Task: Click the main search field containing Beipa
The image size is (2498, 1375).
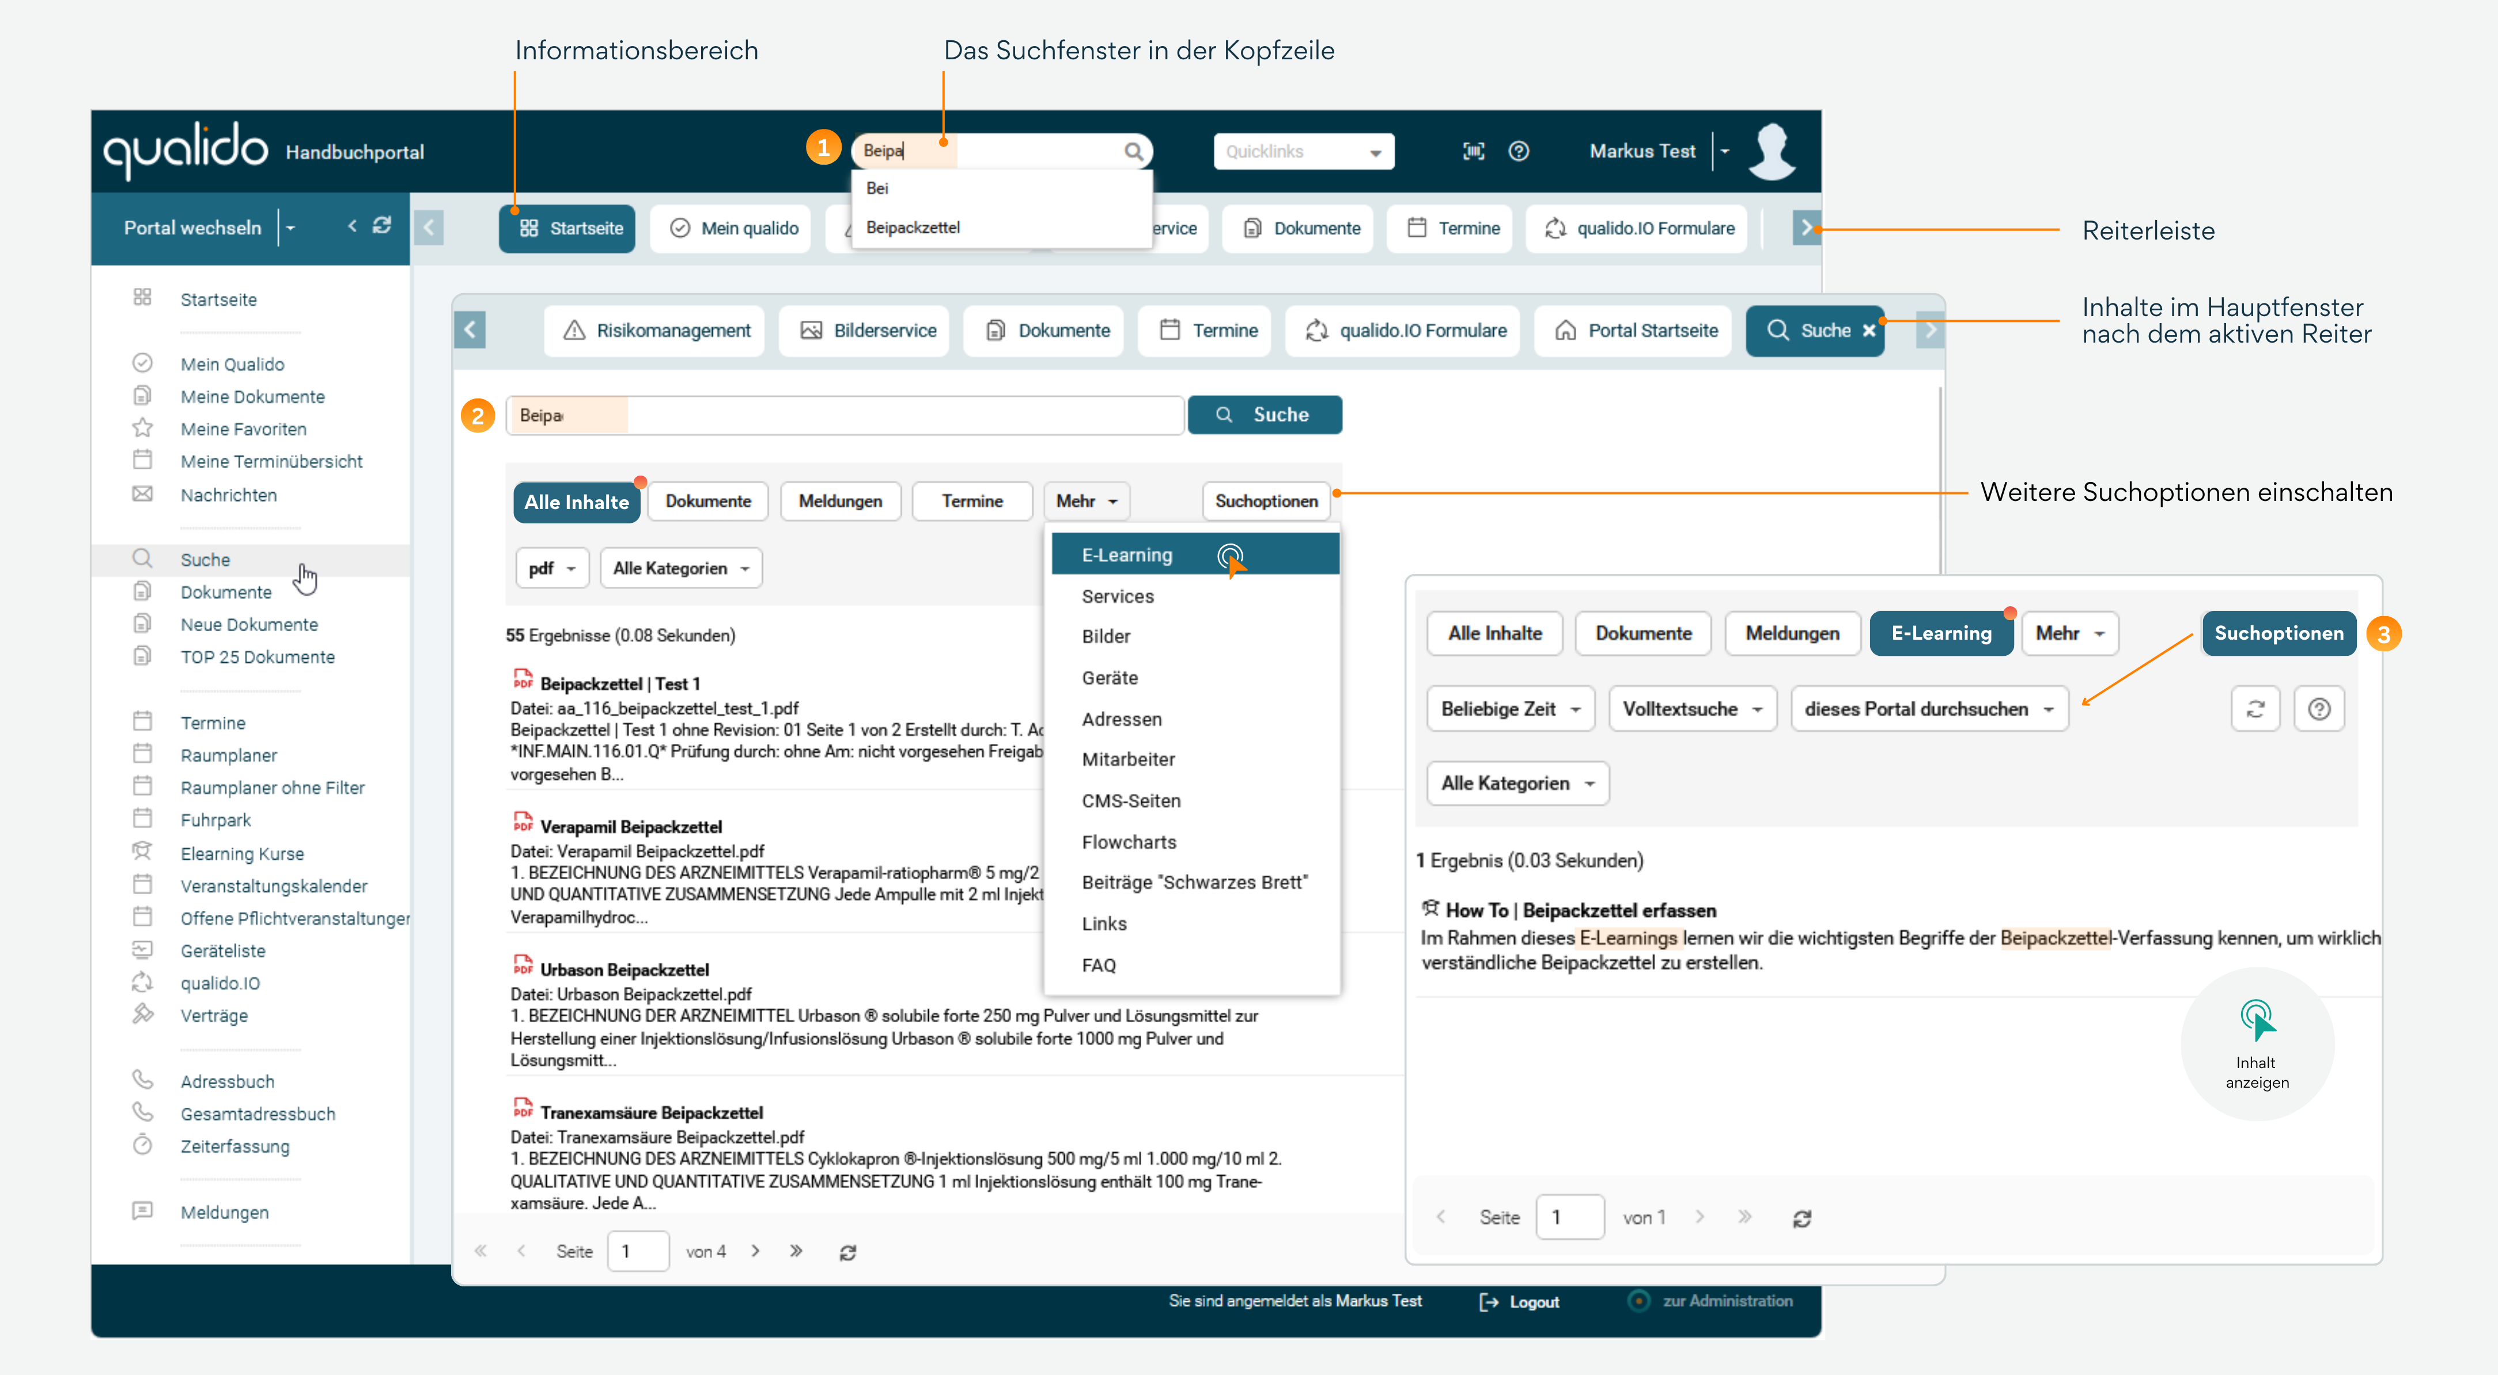Action: pos(845,416)
